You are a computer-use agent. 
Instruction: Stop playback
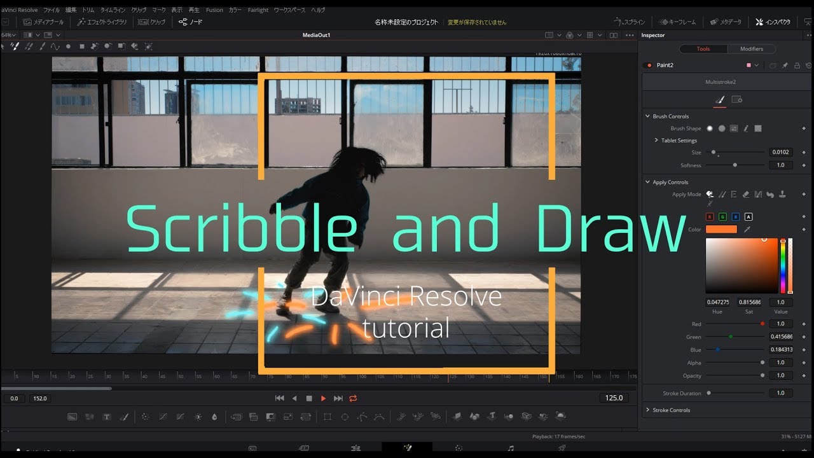click(x=309, y=398)
